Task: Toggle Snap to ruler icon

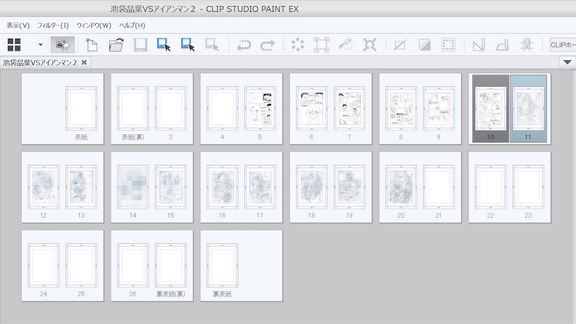Action: [x=479, y=45]
